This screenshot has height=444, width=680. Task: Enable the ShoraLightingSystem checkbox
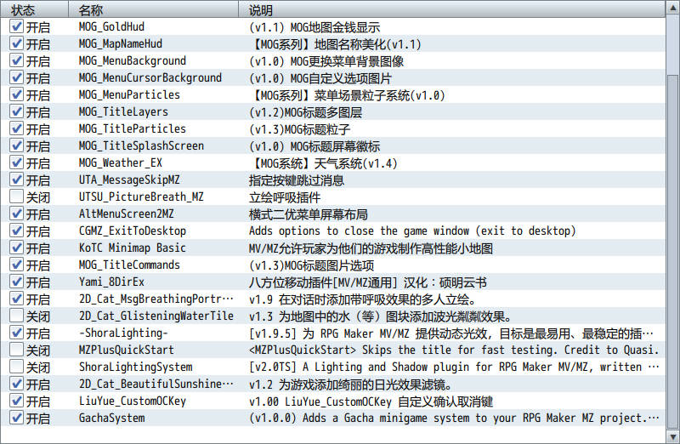click(16, 367)
